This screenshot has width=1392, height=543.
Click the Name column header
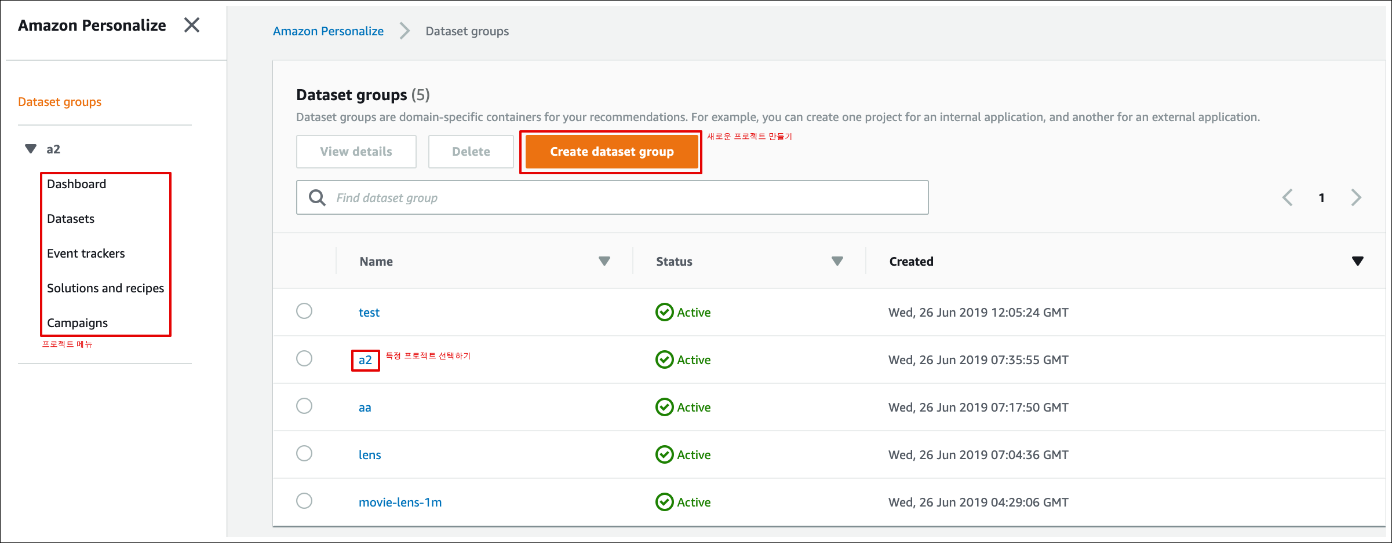pos(376,262)
